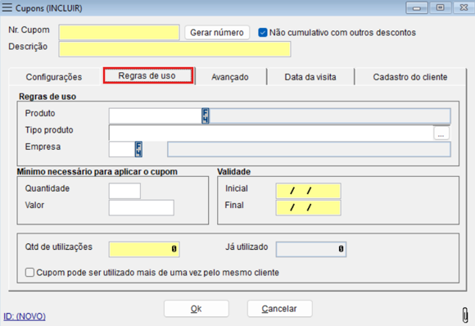Image resolution: width=475 pixels, height=326 pixels.
Task: Toggle Não cumulativo com outros descontos checkbox
Action: [x=263, y=33]
